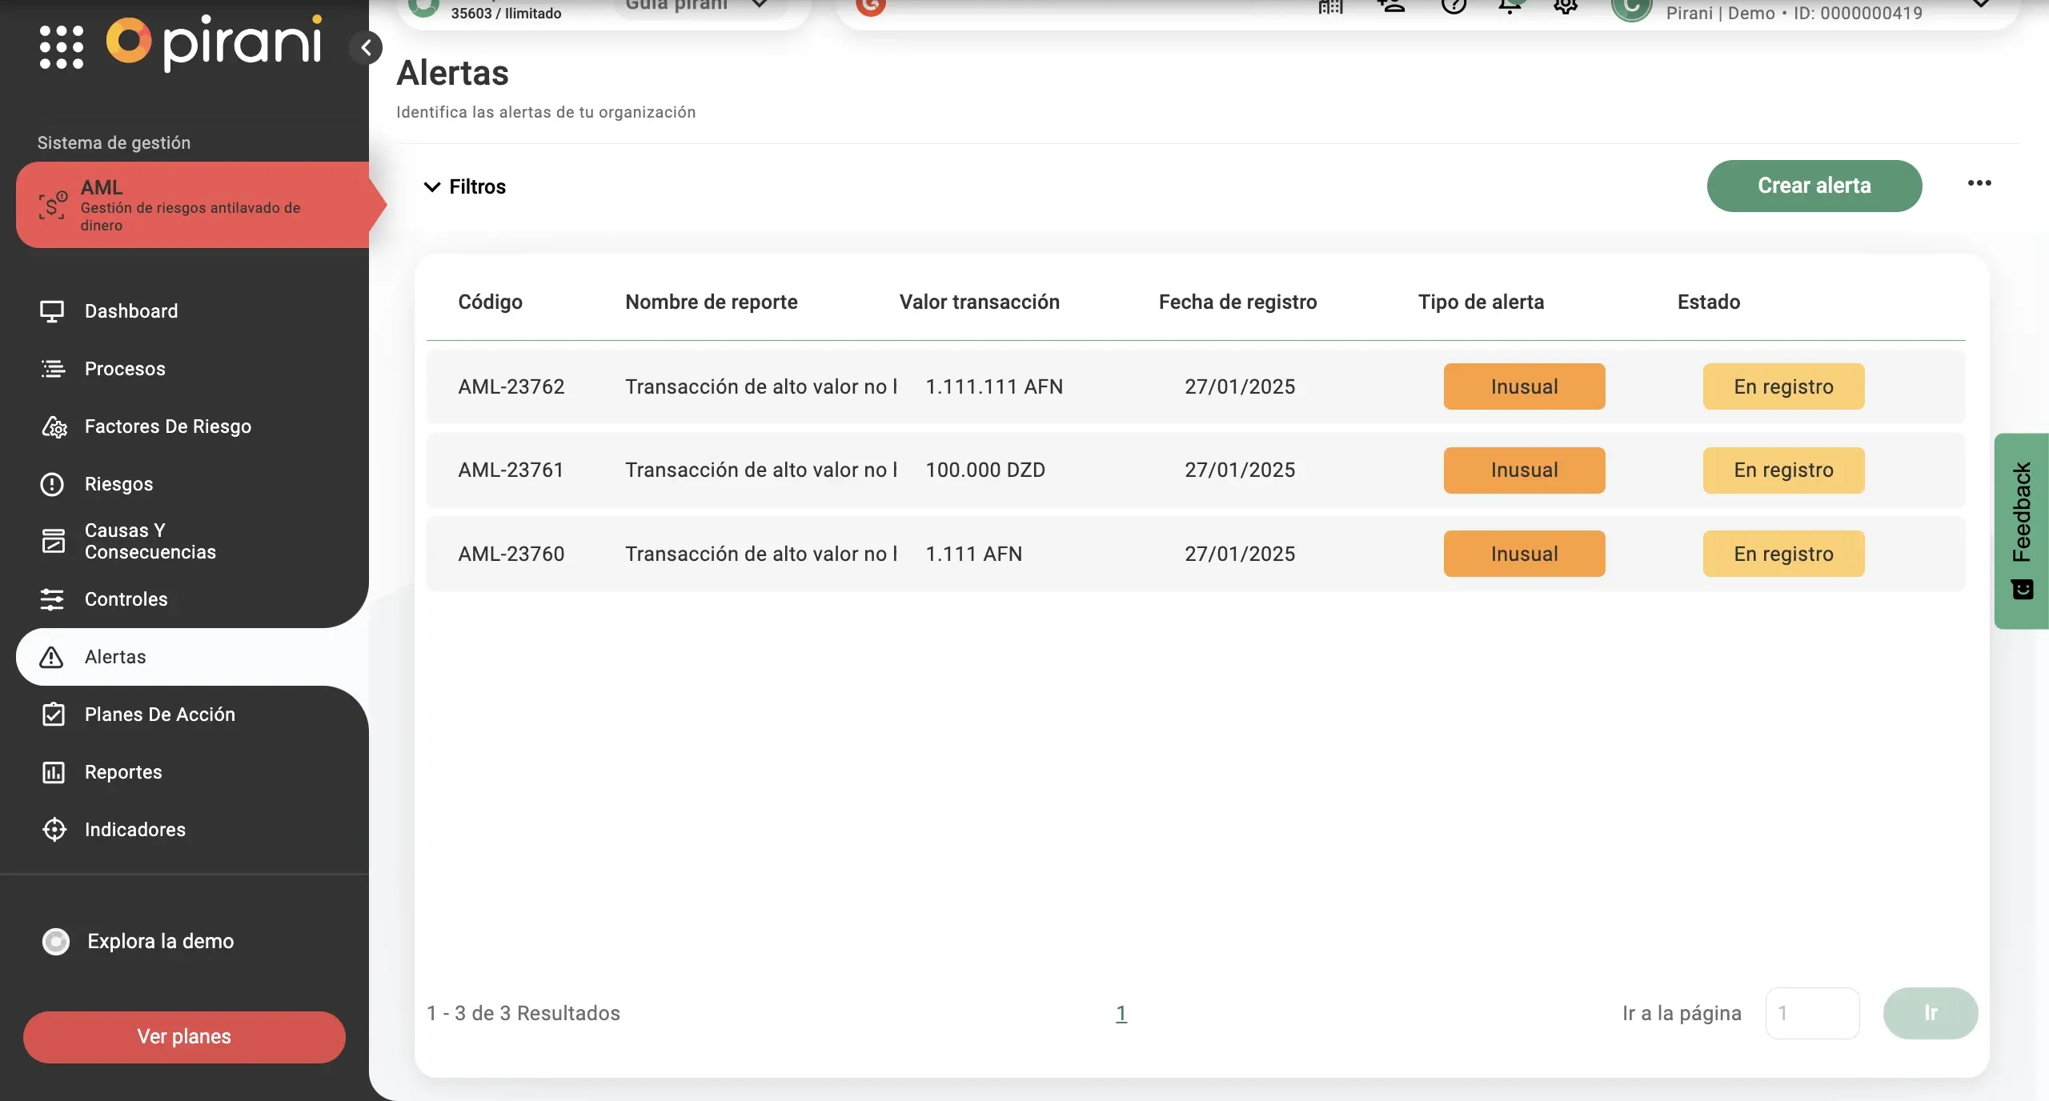Click the Ir a la página input field

tap(1812, 1013)
